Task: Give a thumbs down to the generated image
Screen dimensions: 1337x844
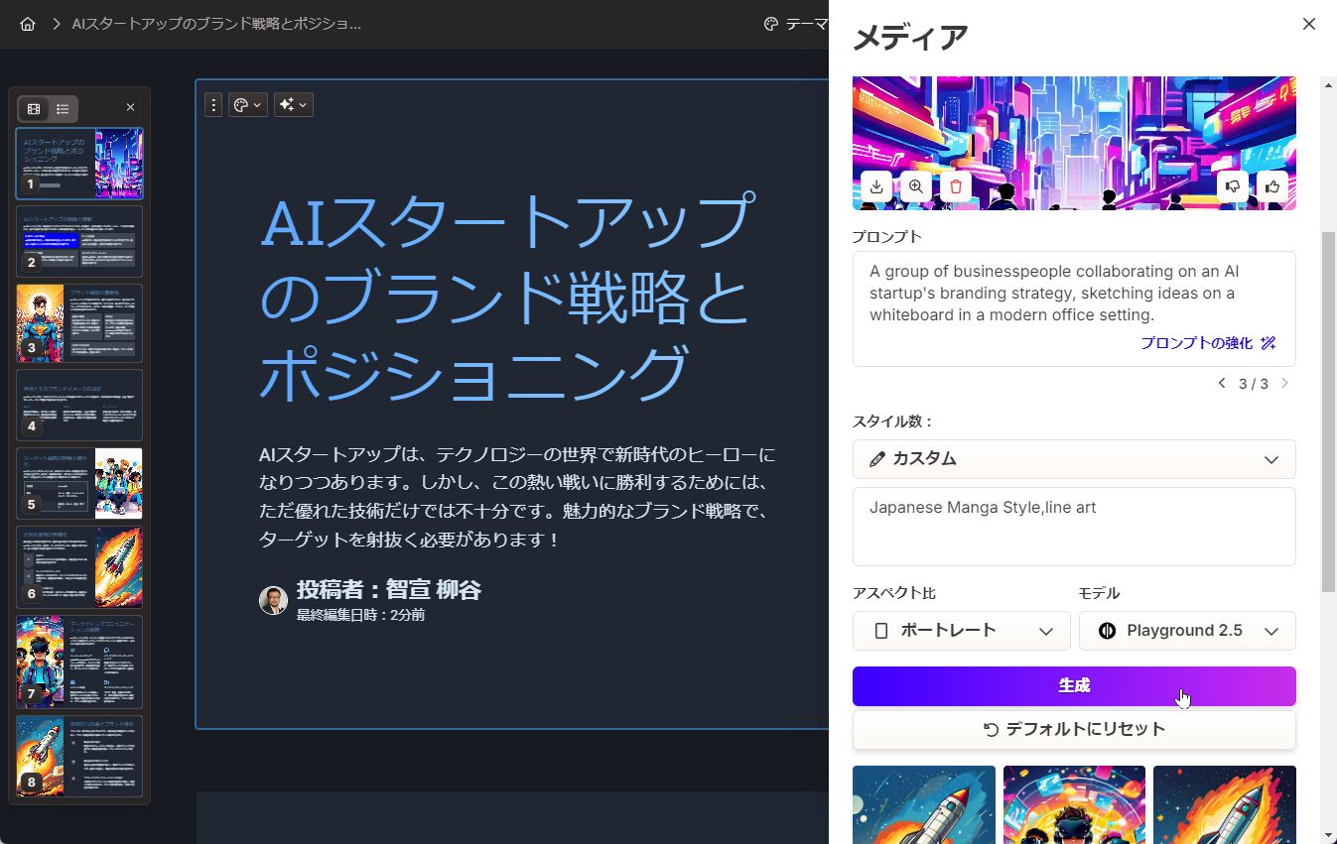Action: (x=1232, y=186)
